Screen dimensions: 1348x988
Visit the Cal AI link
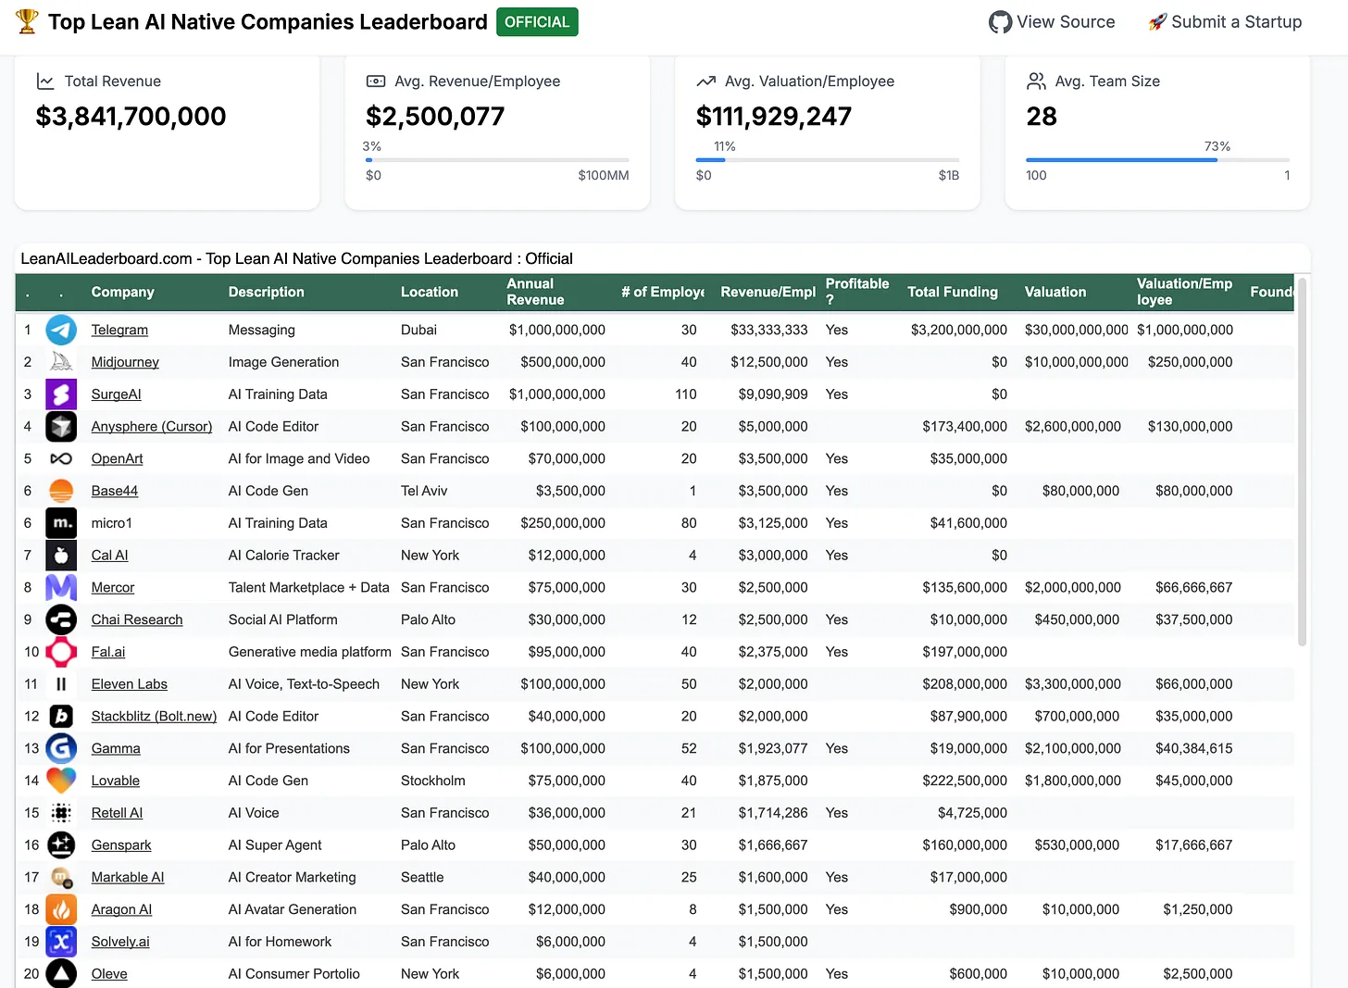(x=110, y=556)
